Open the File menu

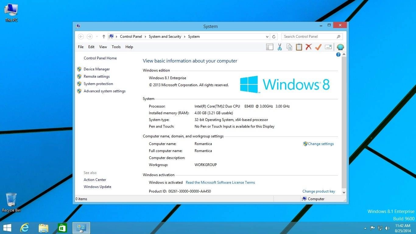click(x=81, y=47)
